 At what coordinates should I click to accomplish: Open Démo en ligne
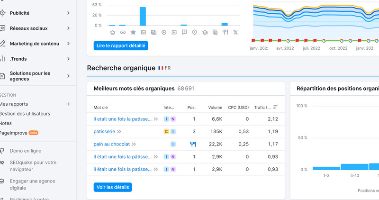pos(26,151)
